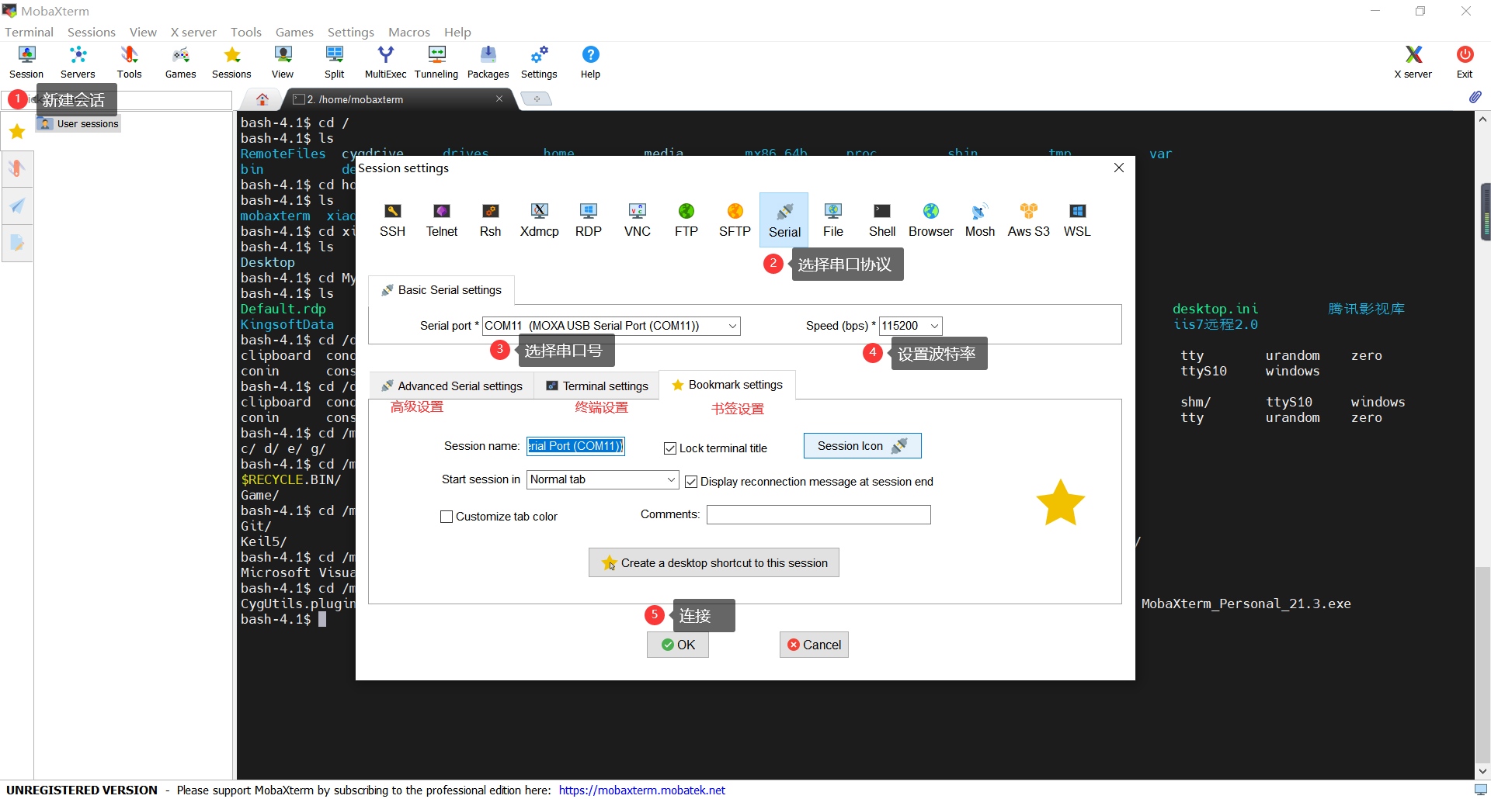Click the View toolbar icon
Viewport: 1491px width, 799px height.
[x=283, y=62]
